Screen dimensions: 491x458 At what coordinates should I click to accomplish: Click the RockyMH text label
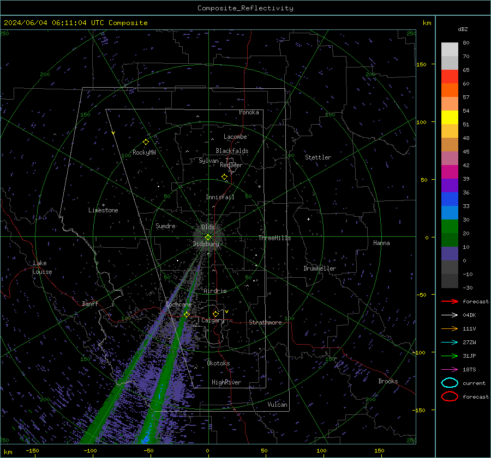144,152
